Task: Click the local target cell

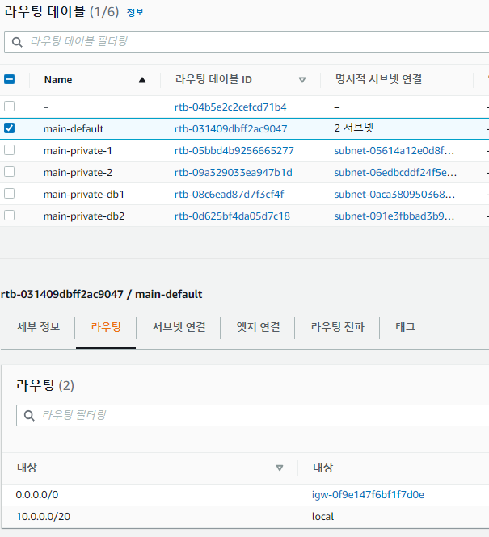Action: (322, 517)
